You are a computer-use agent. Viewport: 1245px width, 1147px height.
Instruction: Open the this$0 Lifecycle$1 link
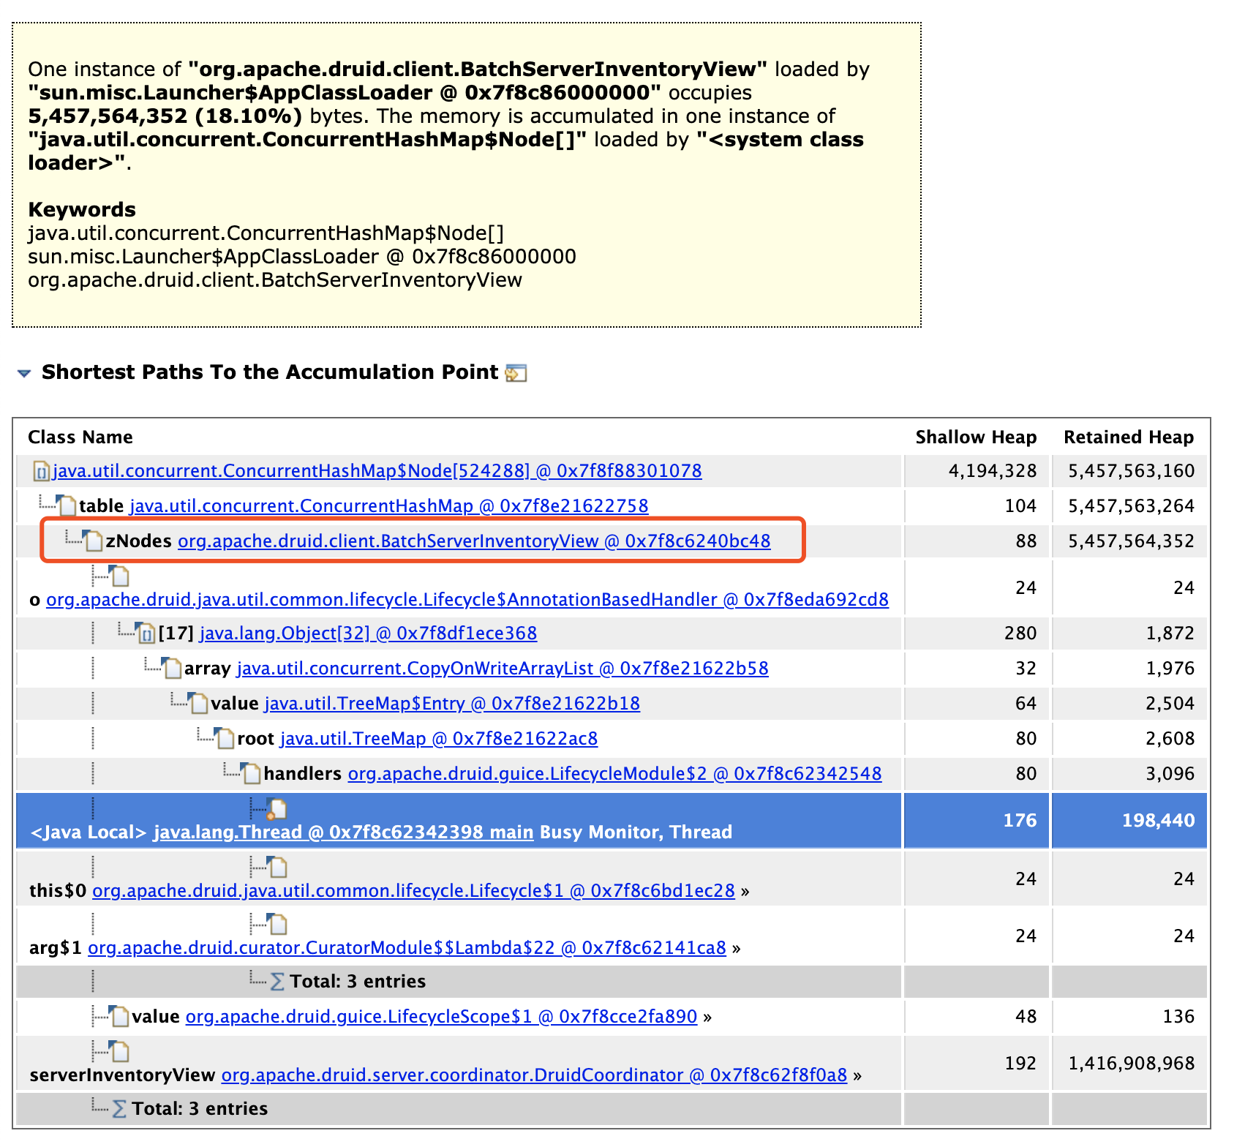click(413, 891)
